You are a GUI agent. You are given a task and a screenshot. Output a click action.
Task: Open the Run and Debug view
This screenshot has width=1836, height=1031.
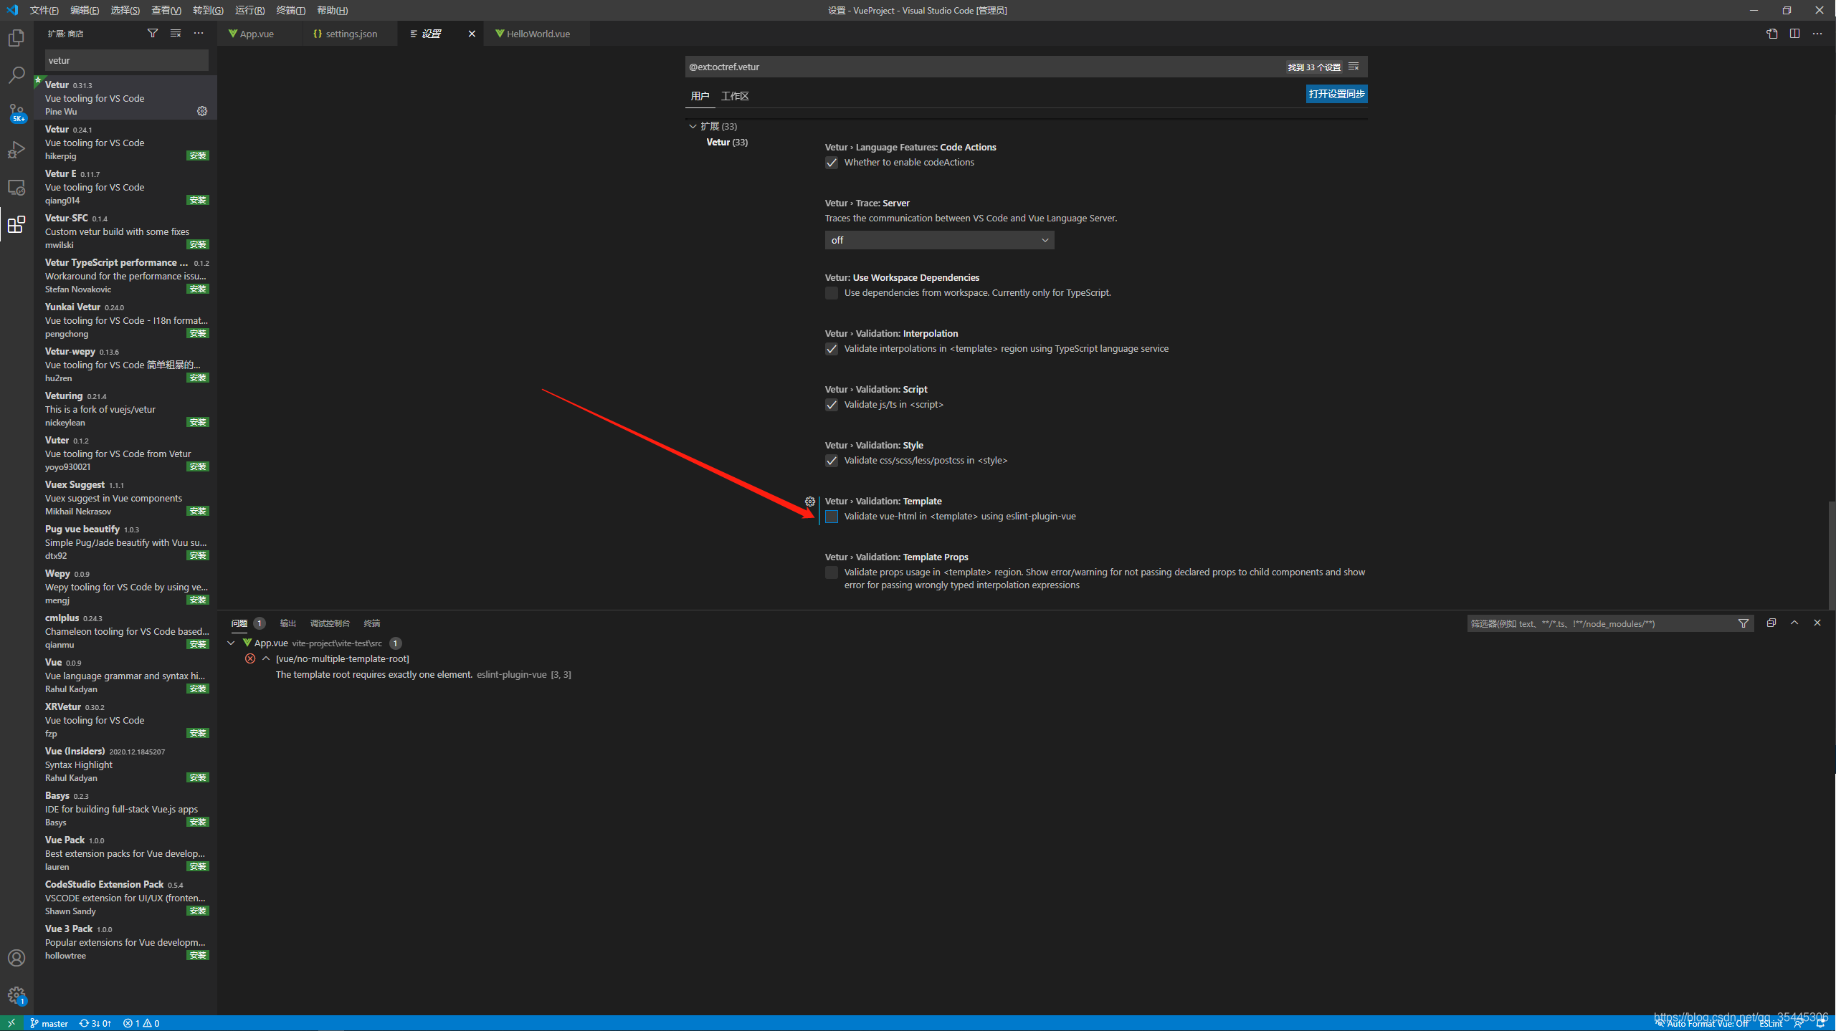pyautogui.click(x=16, y=150)
